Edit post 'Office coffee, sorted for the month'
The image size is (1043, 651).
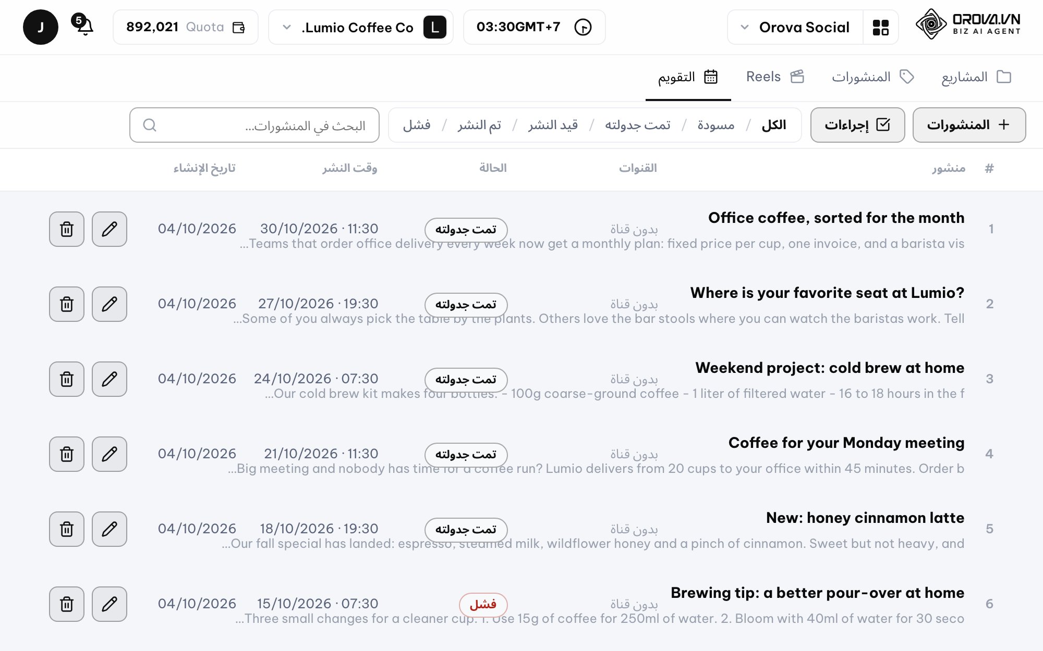click(x=110, y=229)
